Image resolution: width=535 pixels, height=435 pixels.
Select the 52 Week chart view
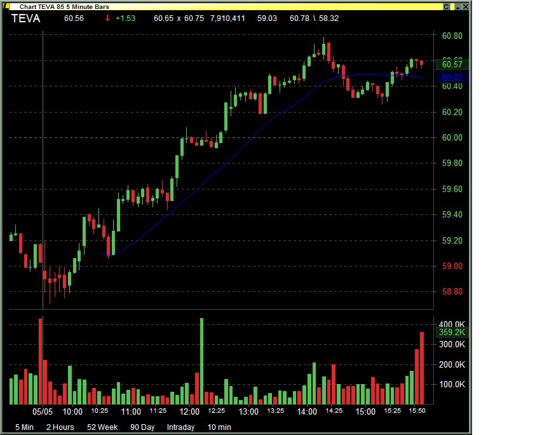(102, 427)
